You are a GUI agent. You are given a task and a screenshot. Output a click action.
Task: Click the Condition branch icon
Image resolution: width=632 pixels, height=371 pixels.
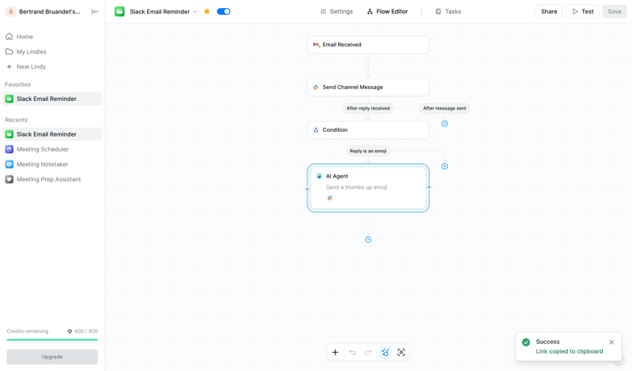click(316, 129)
